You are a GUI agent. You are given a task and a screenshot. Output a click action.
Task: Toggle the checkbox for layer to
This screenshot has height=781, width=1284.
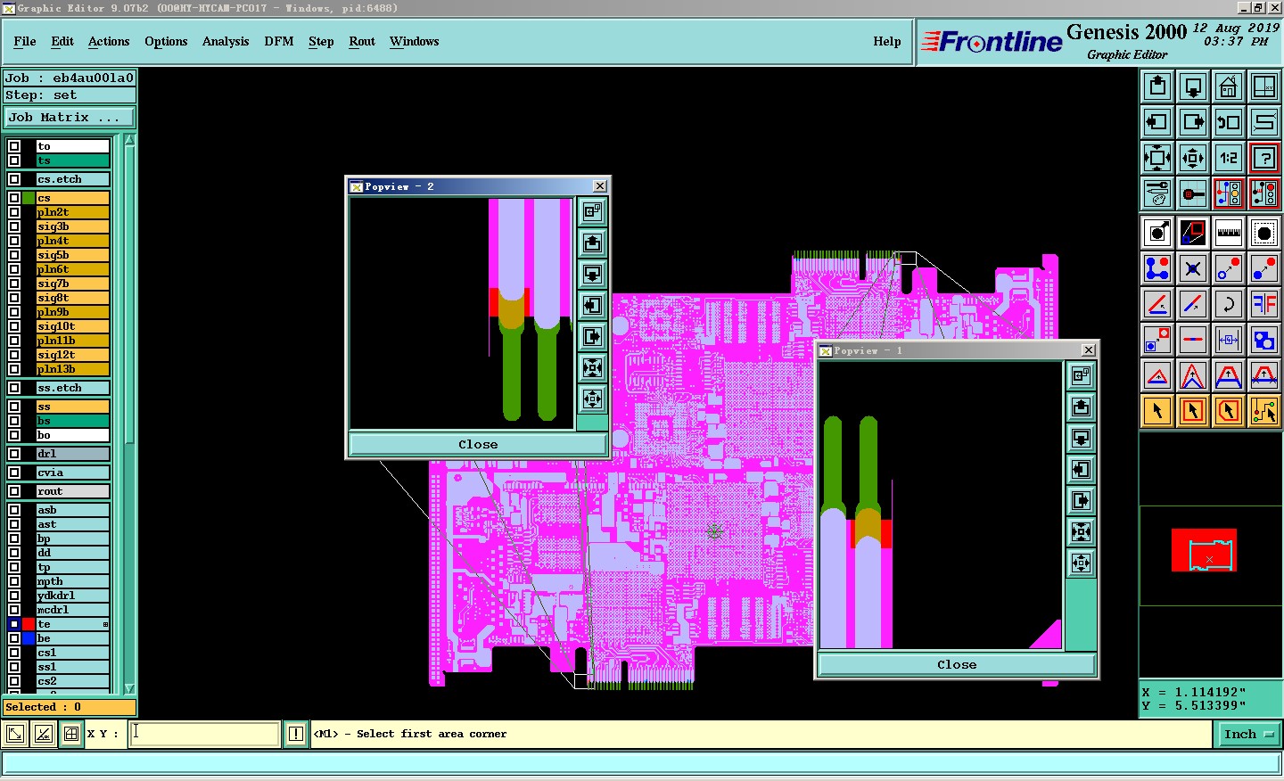[x=14, y=146]
